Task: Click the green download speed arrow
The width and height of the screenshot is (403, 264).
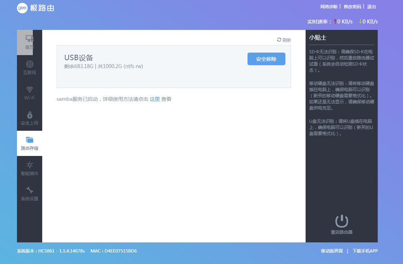Action: tap(360, 22)
